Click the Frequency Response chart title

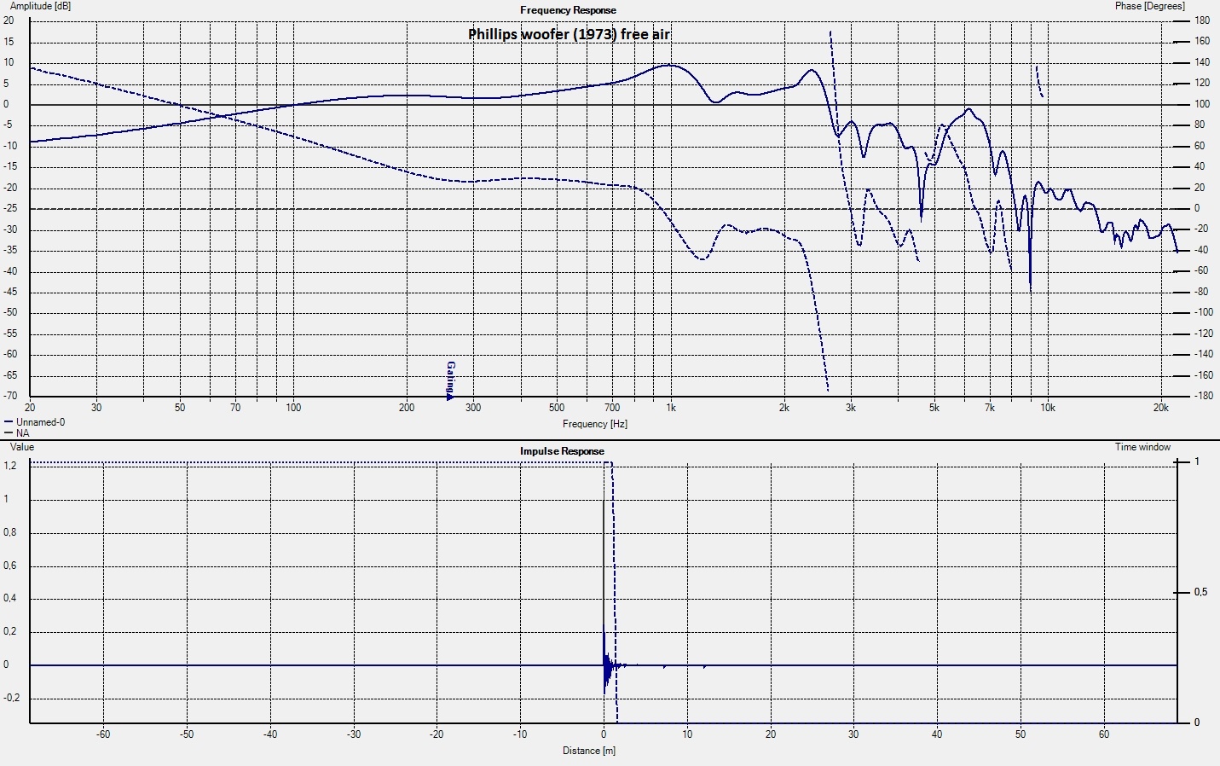[x=568, y=10]
